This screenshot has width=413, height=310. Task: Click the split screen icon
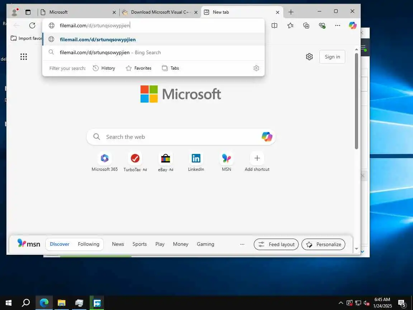[274, 25]
